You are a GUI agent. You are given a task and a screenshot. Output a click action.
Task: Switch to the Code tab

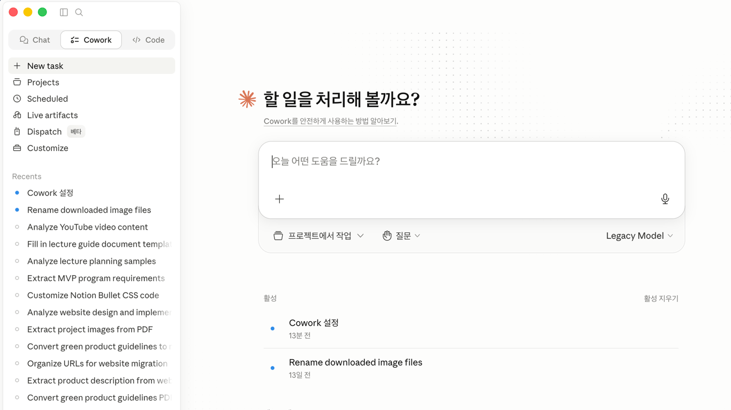coord(148,40)
